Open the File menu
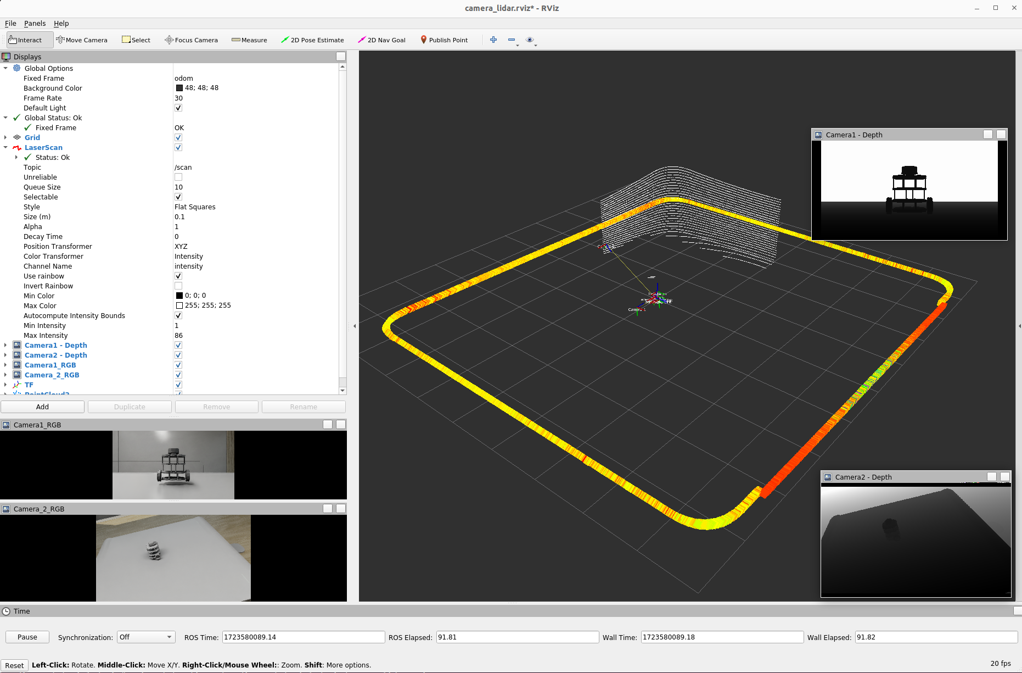Screen dimensions: 1022x673 point(10,23)
